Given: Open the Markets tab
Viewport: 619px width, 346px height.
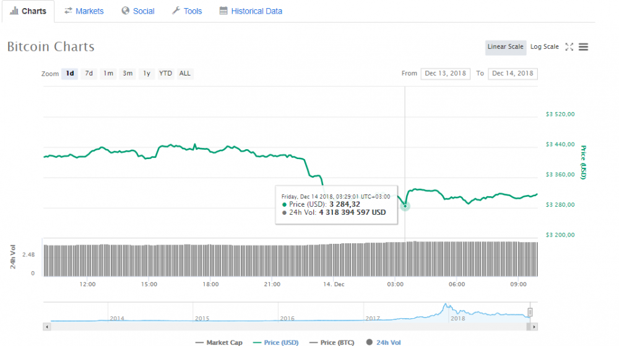Looking at the screenshot, I should pyautogui.click(x=84, y=11).
